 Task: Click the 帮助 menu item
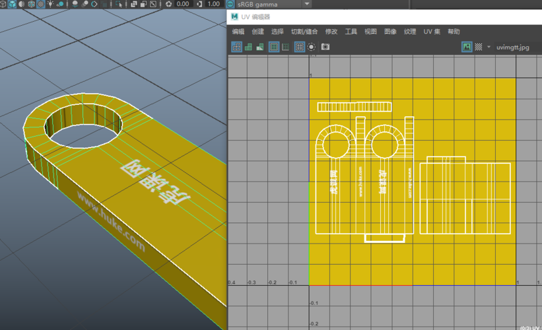(x=454, y=32)
